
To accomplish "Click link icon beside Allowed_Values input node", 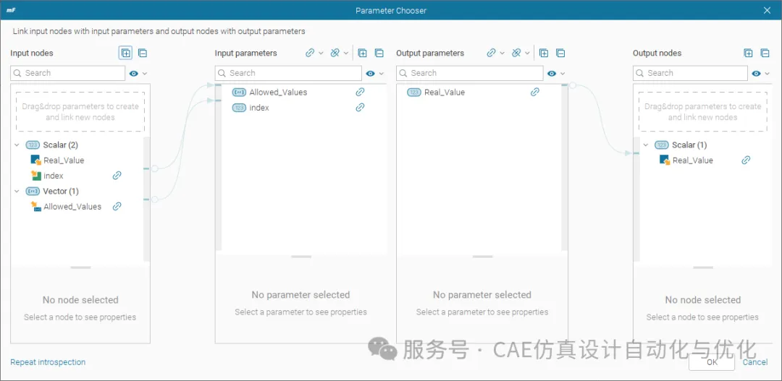I will click(x=117, y=206).
